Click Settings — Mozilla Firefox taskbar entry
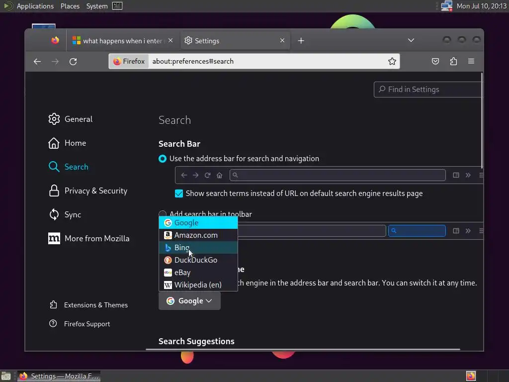The height and width of the screenshot is (382, 509). click(59, 376)
